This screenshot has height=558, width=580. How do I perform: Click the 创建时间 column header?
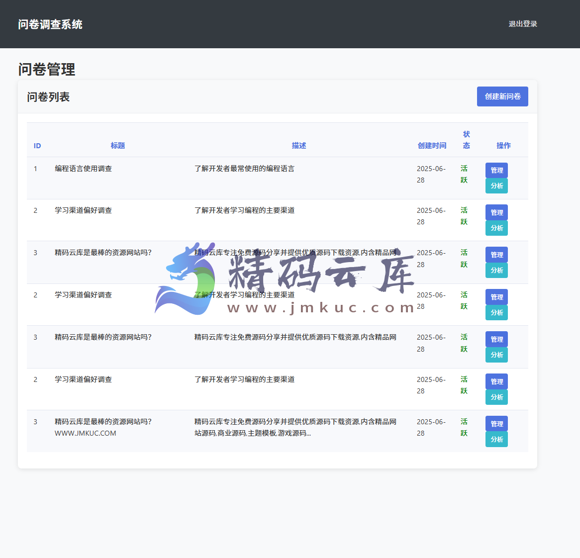click(x=432, y=146)
